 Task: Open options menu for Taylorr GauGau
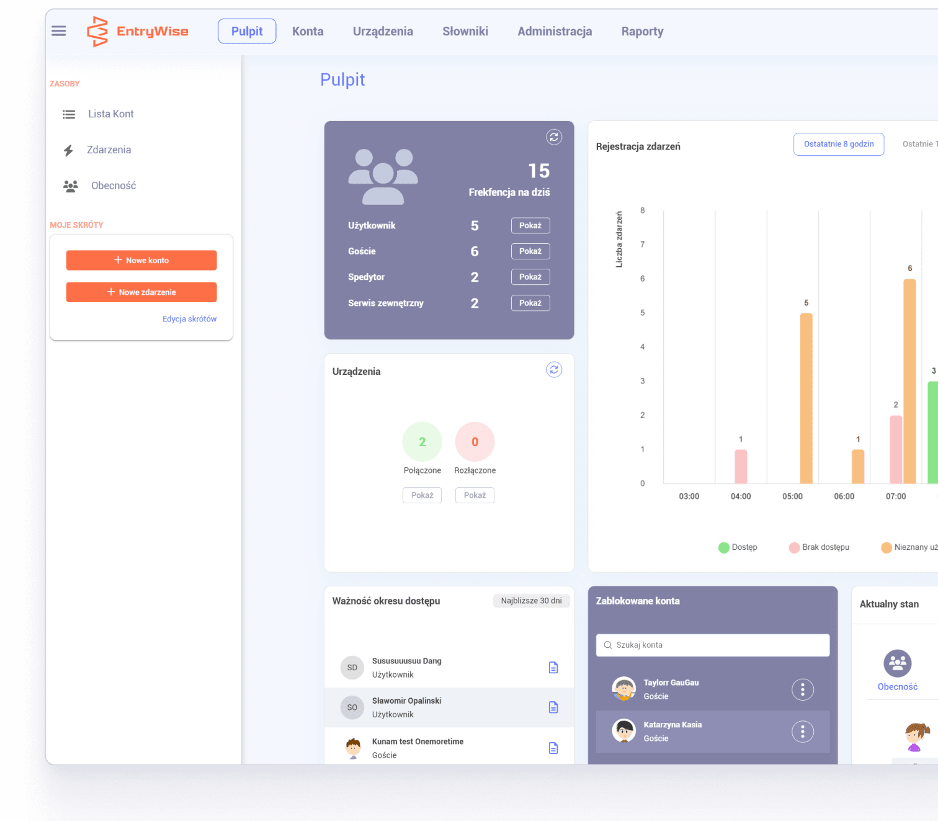(802, 689)
